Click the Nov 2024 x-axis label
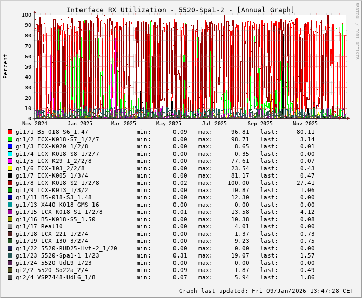 [34, 124]
